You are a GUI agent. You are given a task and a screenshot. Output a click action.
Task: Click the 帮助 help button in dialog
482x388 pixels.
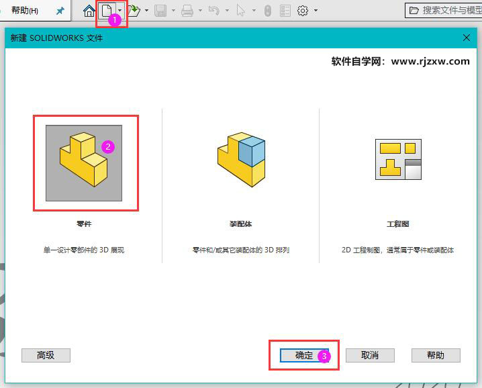pyautogui.click(x=436, y=355)
